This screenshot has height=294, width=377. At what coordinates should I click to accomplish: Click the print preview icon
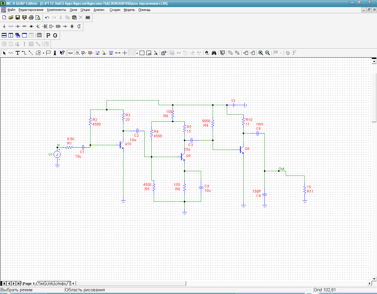coord(38,18)
